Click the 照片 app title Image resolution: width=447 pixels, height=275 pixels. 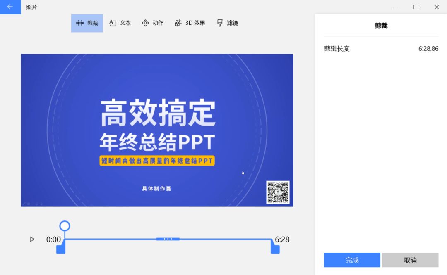tap(31, 7)
